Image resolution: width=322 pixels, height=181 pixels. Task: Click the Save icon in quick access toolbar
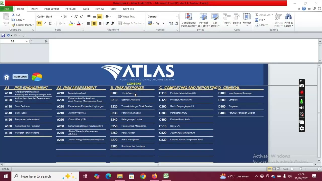3,35
